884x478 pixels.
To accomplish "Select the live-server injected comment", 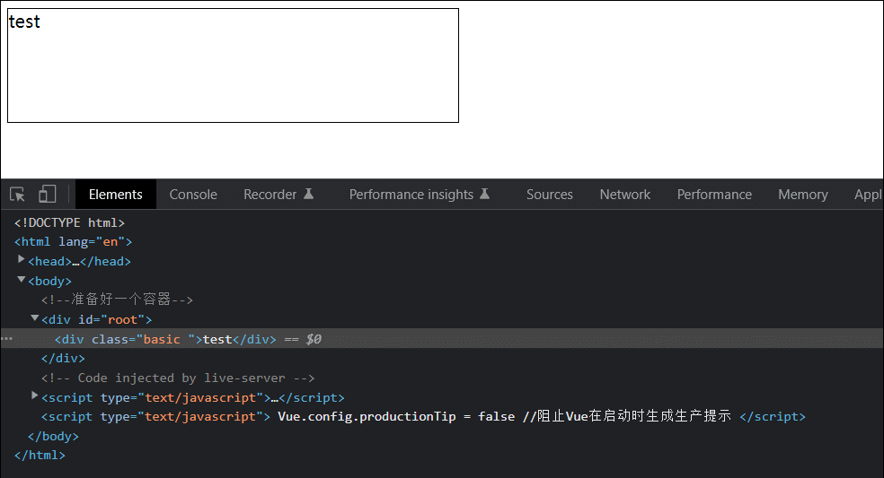I will tap(178, 378).
